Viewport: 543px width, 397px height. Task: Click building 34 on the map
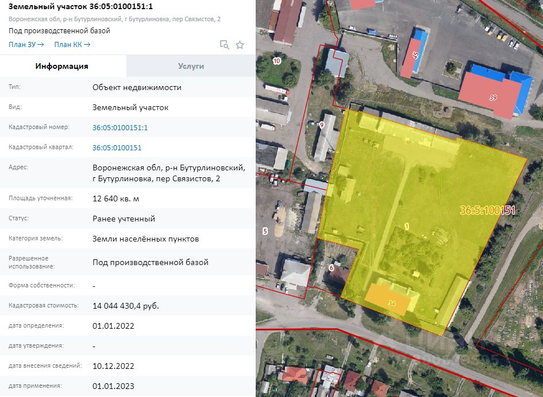click(391, 301)
